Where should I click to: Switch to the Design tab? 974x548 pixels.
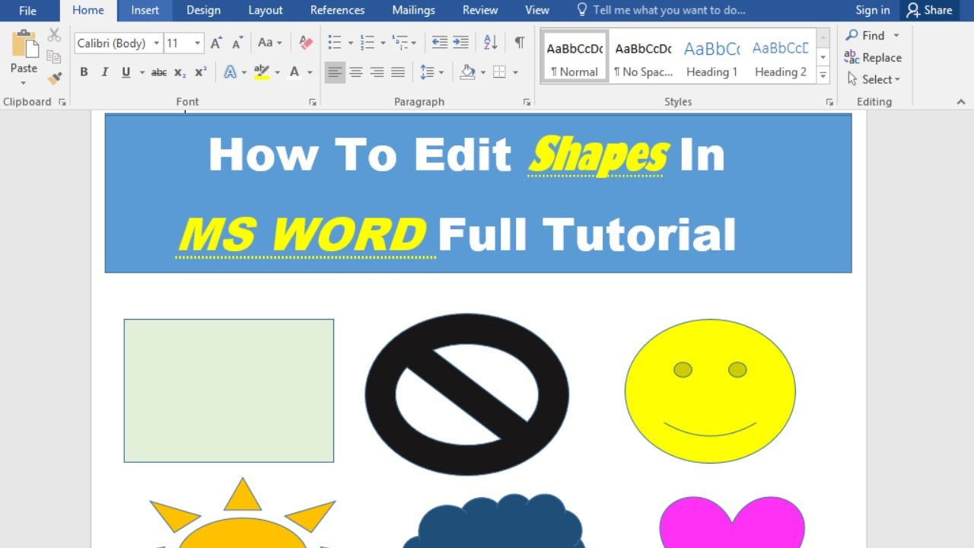click(x=203, y=10)
